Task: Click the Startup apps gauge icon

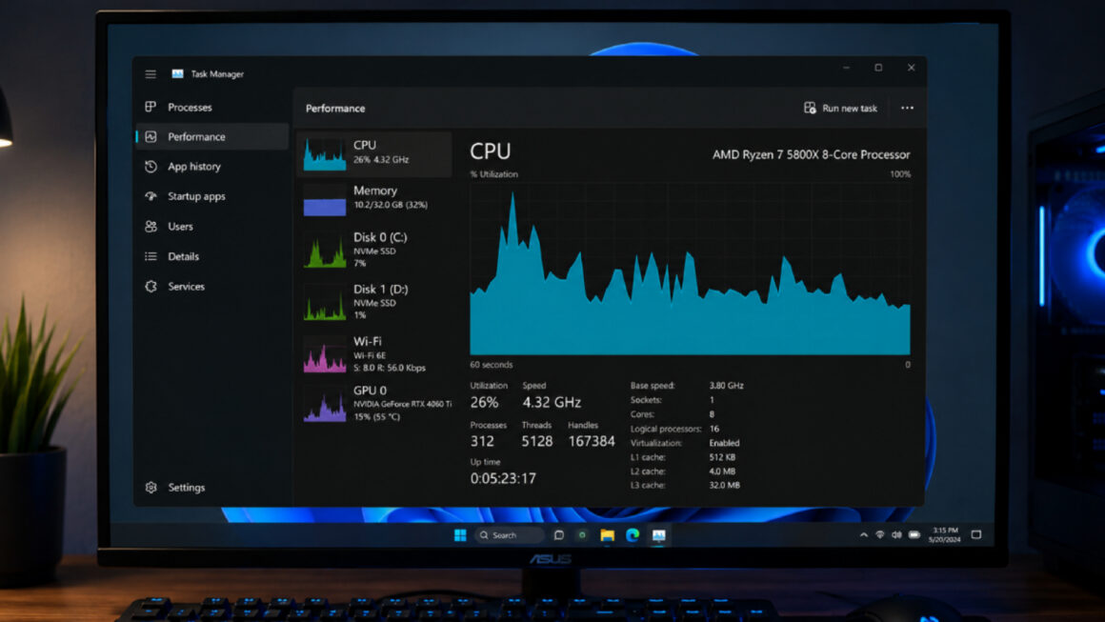Action: pos(151,196)
